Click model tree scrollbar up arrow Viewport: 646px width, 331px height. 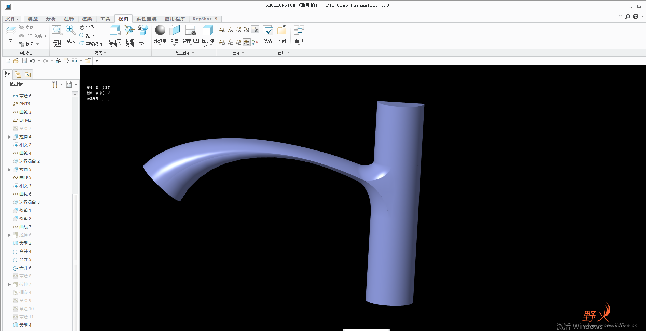tap(75, 94)
